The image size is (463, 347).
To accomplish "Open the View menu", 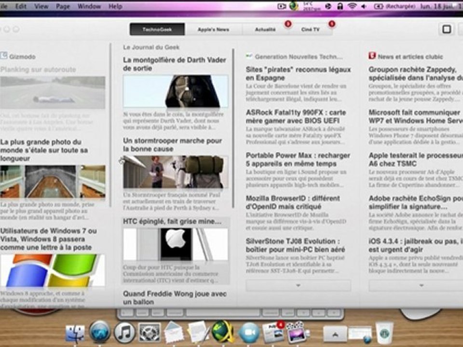I will click(x=41, y=6).
